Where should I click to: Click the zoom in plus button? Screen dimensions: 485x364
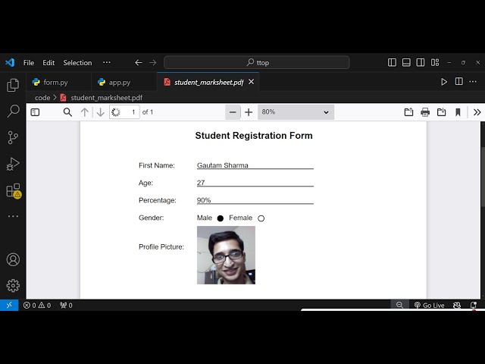point(249,112)
